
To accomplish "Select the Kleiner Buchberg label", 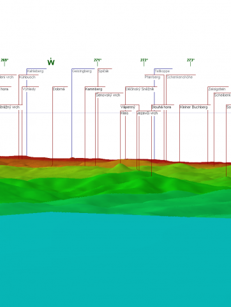I will coord(193,107).
